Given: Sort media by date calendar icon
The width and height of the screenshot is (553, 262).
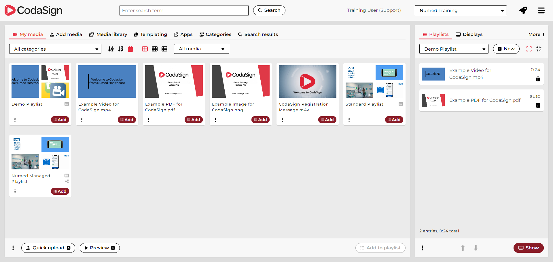Looking at the screenshot, I should [x=130, y=49].
